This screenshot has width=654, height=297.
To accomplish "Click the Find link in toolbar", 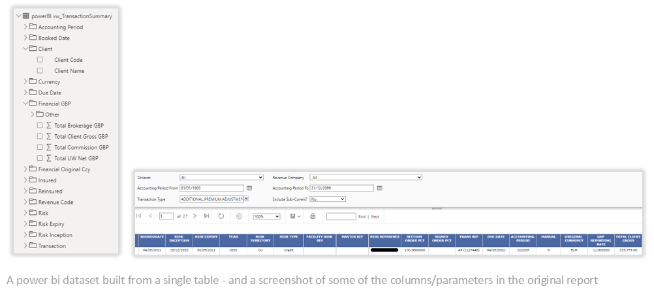I will coord(362,217).
